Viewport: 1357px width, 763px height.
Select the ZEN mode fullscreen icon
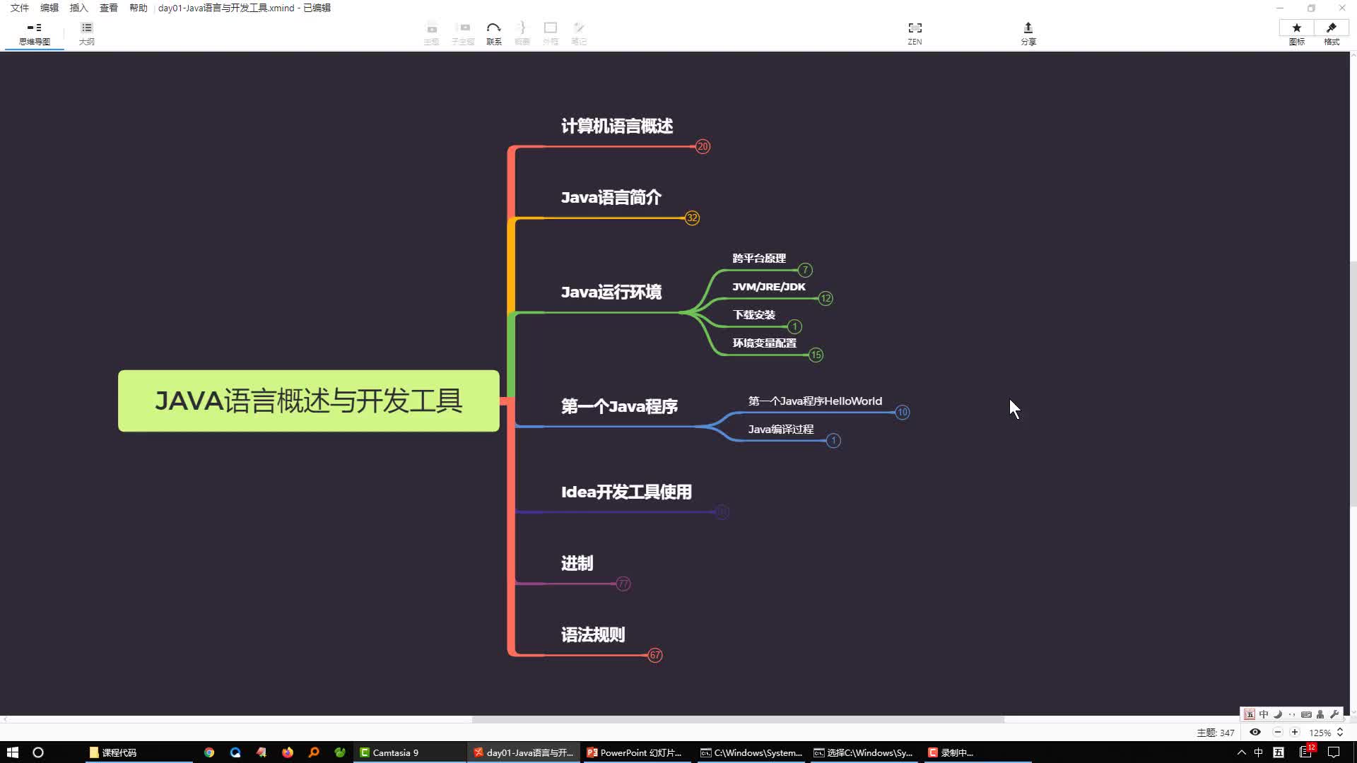point(915,28)
